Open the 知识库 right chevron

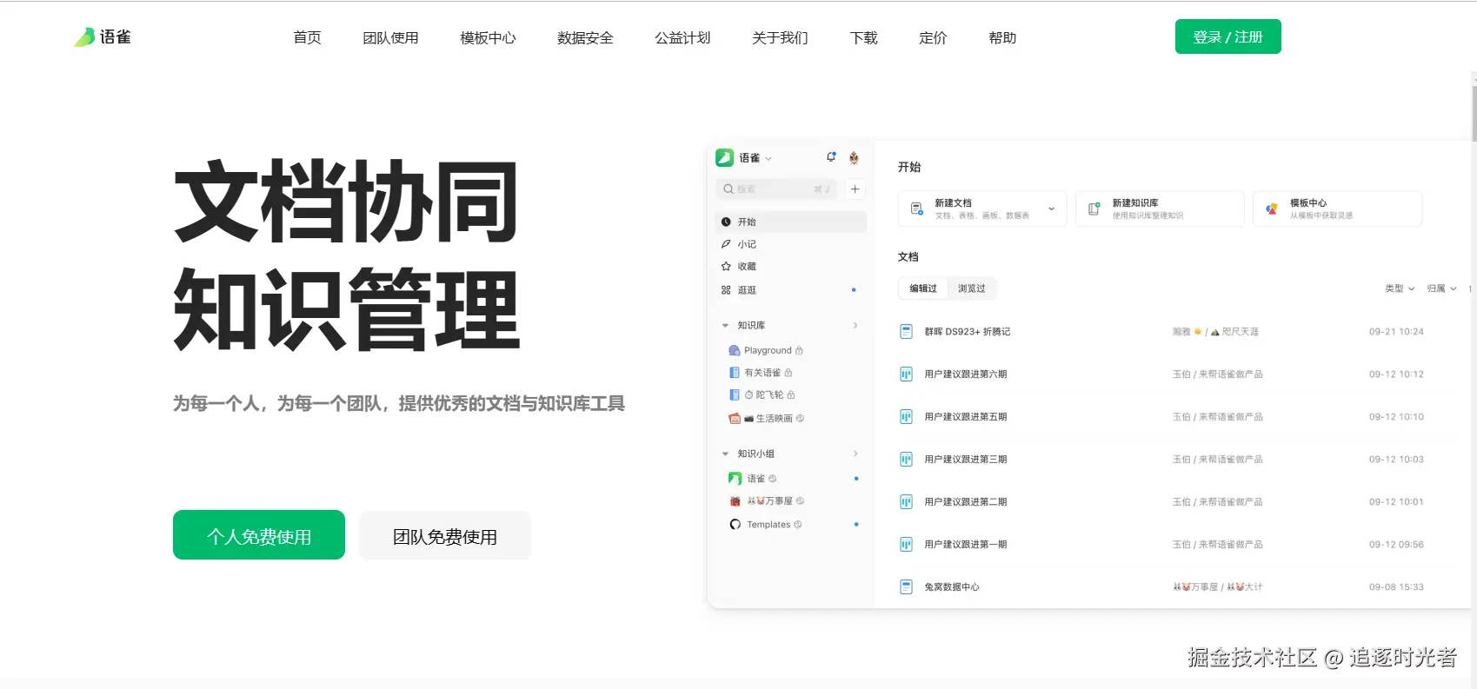(x=855, y=325)
